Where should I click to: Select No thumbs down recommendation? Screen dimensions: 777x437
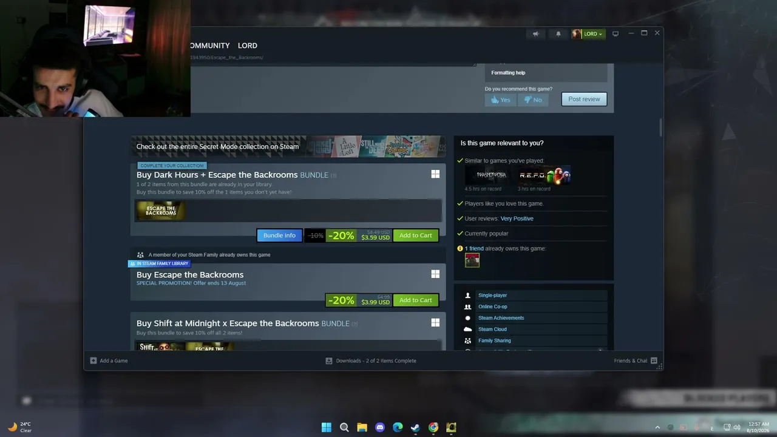pyautogui.click(x=534, y=100)
